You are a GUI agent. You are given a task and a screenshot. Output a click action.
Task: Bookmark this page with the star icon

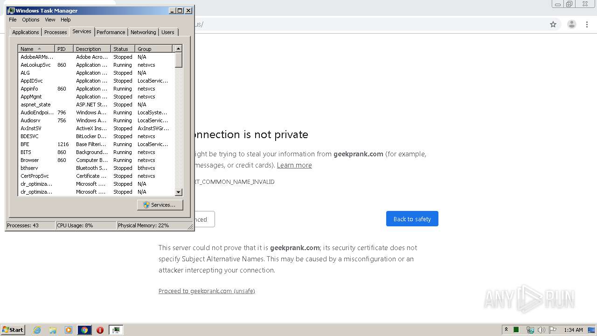[553, 24]
